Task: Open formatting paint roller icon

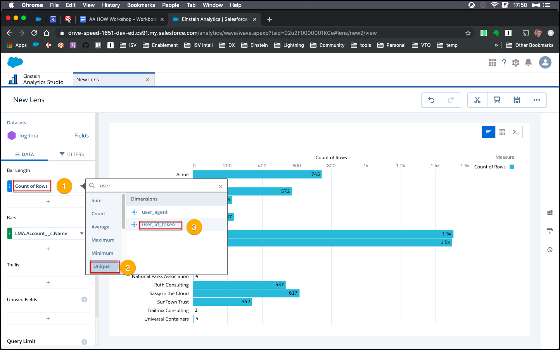Action: (x=550, y=231)
